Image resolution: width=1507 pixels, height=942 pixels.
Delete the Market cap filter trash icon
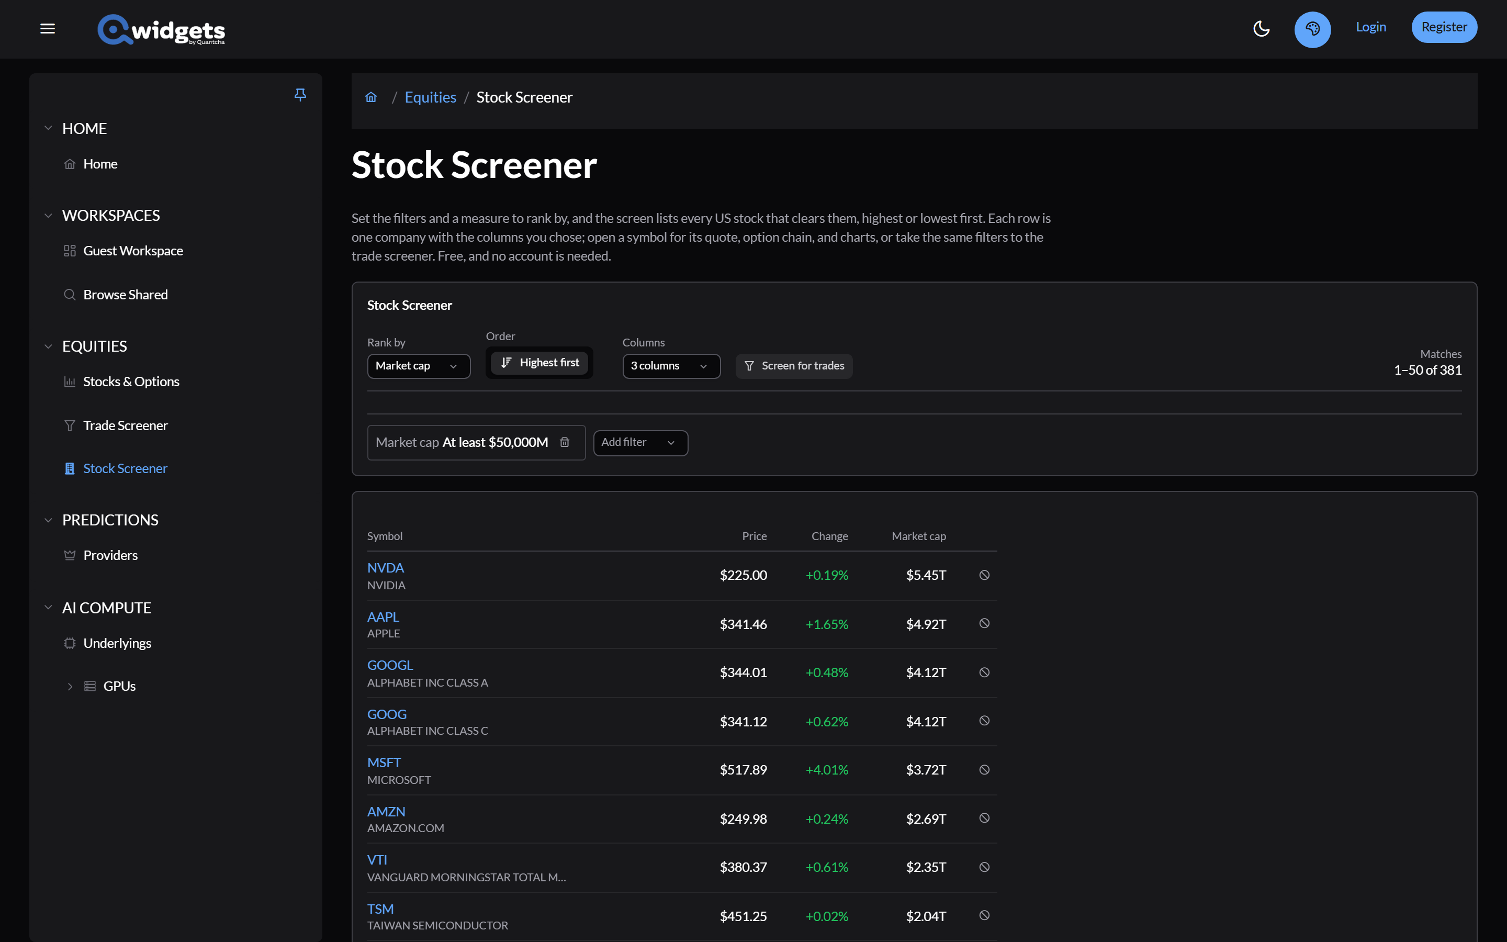point(565,442)
